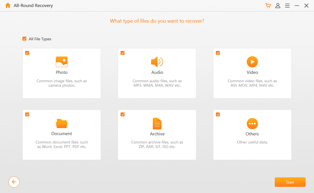The height and width of the screenshot is (193, 314).
Task: Select the Audio speaker icon
Action: point(157,62)
